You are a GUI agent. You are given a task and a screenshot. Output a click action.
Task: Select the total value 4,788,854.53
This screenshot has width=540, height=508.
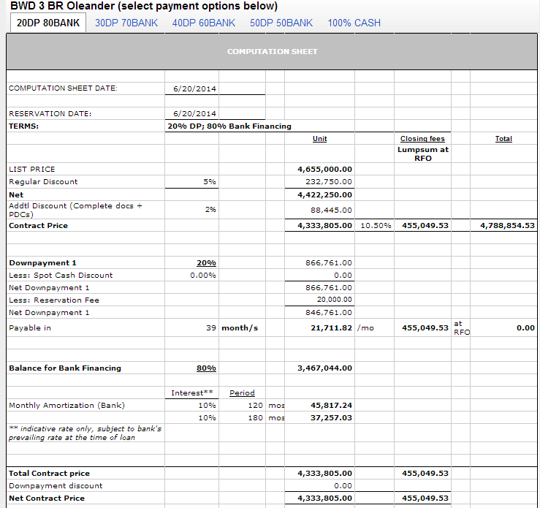point(507,226)
